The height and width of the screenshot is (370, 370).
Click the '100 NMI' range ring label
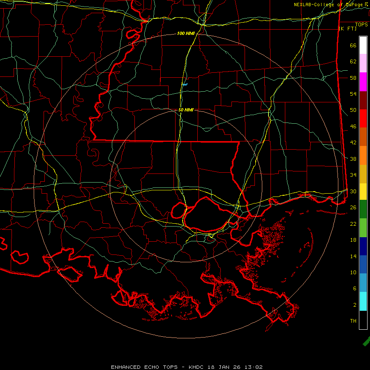pos(186,34)
